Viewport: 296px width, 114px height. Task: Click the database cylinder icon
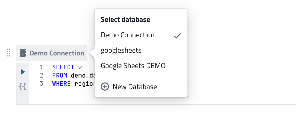(23, 53)
